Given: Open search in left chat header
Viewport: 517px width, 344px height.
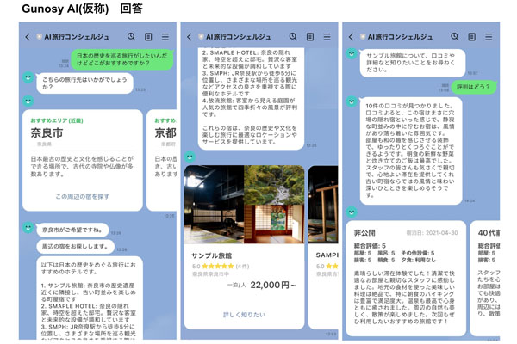Looking at the screenshot, I should click(132, 37).
